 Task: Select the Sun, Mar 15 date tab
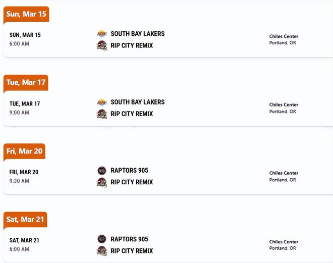[x=26, y=14]
